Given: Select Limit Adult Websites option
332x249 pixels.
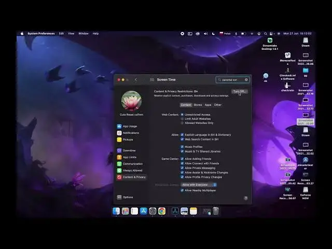Looking at the screenshot, I should 182,119.
